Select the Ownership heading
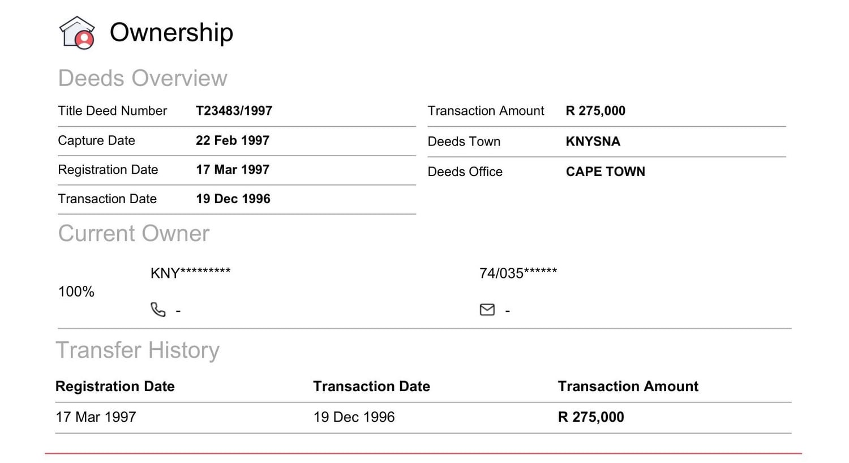 (x=171, y=32)
